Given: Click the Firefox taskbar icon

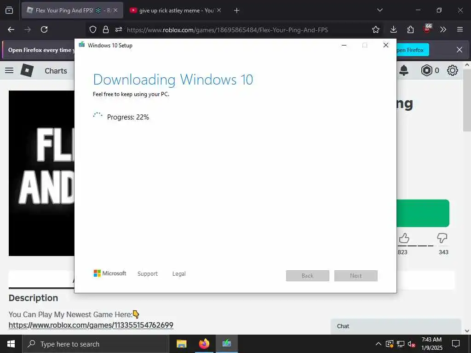Looking at the screenshot, I should pyautogui.click(x=204, y=344).
